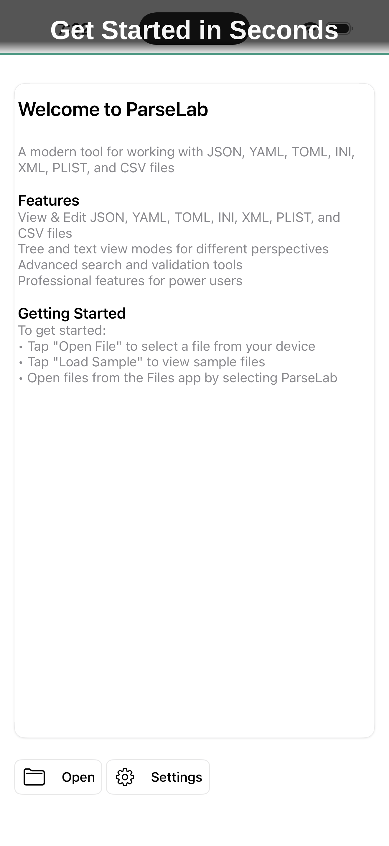Click the Features section heading
The height and width of the screenshot is (846, 389).
[x=49, y=200]
